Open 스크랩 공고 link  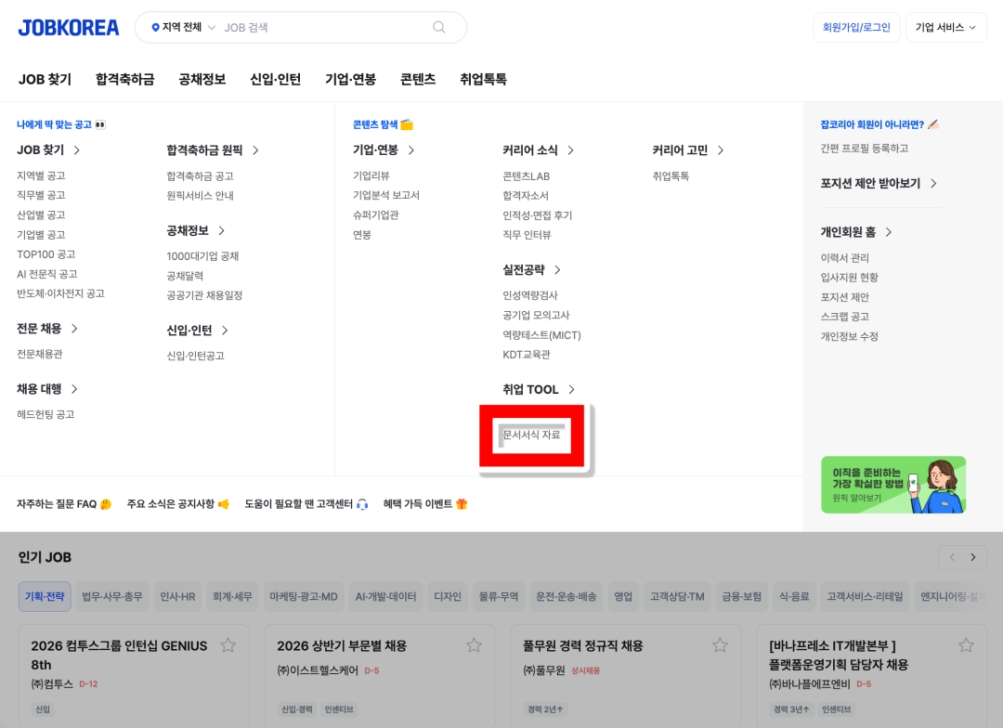coord(845,317)
